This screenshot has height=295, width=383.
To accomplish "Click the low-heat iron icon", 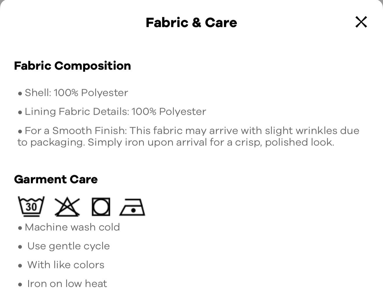I will pyautogui.click(x=132, y=207).
